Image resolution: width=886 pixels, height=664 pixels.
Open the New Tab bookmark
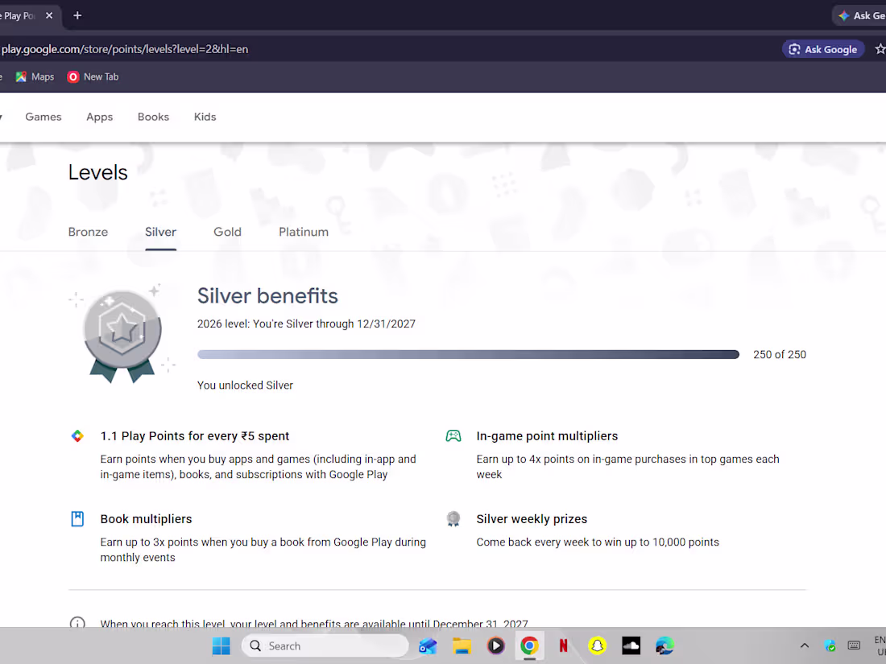(93, 76)
